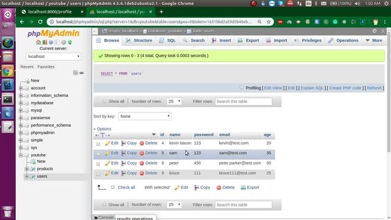
Task: Open the Privileges tab
Action: tap(308, 40)
